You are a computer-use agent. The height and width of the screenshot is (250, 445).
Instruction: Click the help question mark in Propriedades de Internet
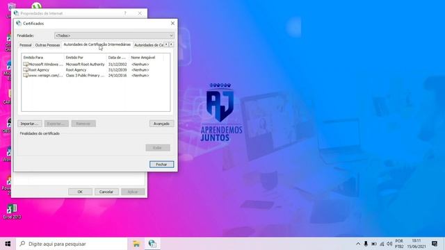coord(125,13)
